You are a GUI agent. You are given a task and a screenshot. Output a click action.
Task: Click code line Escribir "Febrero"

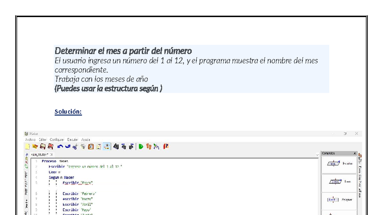[80, 194]
